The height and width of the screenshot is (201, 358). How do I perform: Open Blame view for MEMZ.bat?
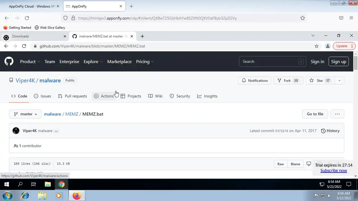[295, 164]
